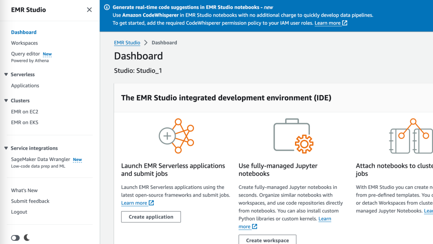Click the moon dark-mode icon
This screenshot has height=244, width=433.
coord(27,237)
